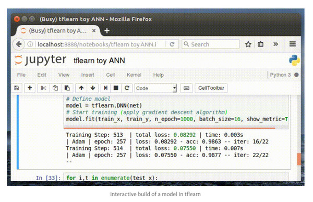Open the Code cell type dropdown
Screen dimensions: 313x202
[155, 88]
